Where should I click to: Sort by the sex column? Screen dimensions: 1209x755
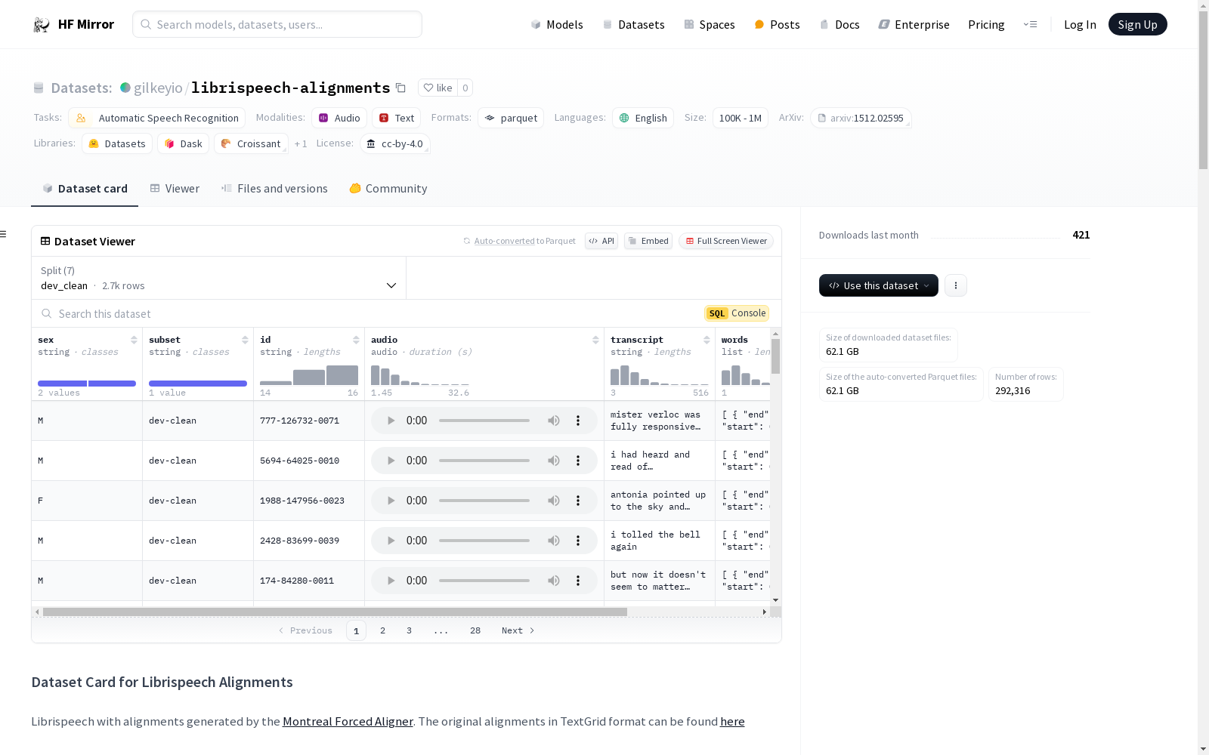(134, 340)
